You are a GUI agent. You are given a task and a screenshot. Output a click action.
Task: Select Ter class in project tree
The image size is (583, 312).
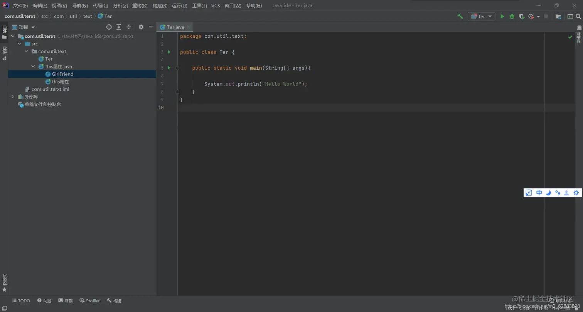[45, 59]
